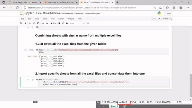
Task: Open the Cell menu
Action: (53, 19)
